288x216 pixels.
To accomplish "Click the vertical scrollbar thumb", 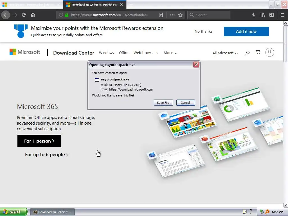I will (x=285, y=44).
